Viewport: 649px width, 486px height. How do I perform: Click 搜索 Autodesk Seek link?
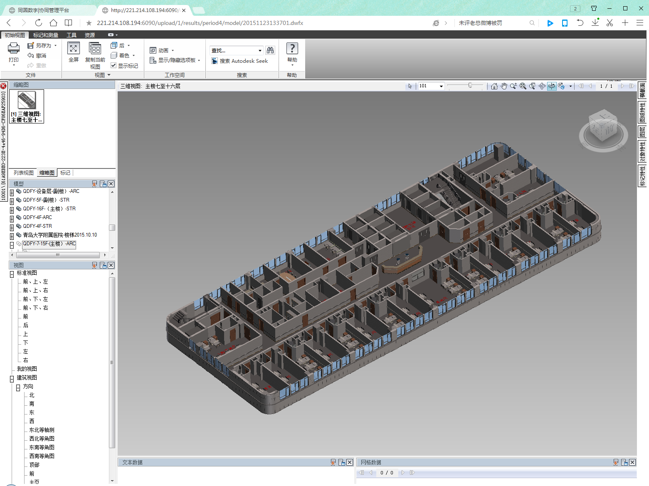(244, 61)
